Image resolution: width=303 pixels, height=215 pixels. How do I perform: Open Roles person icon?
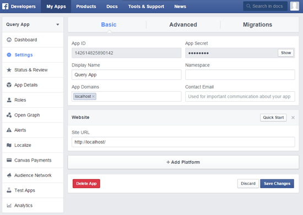9,100
